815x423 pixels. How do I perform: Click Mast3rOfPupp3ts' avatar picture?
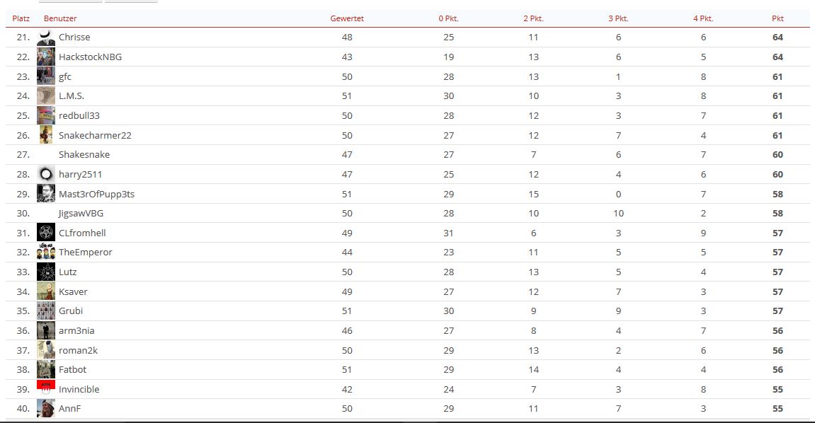tap(46, 194)
